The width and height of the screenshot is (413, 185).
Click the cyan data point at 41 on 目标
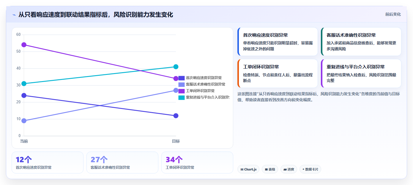176,67
